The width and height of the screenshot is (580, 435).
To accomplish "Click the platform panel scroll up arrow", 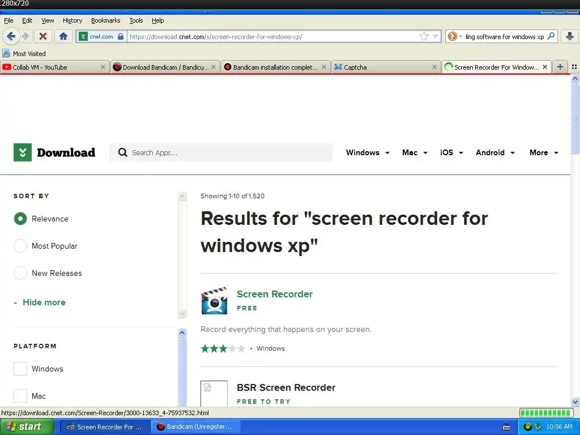I will click(182, 332).
